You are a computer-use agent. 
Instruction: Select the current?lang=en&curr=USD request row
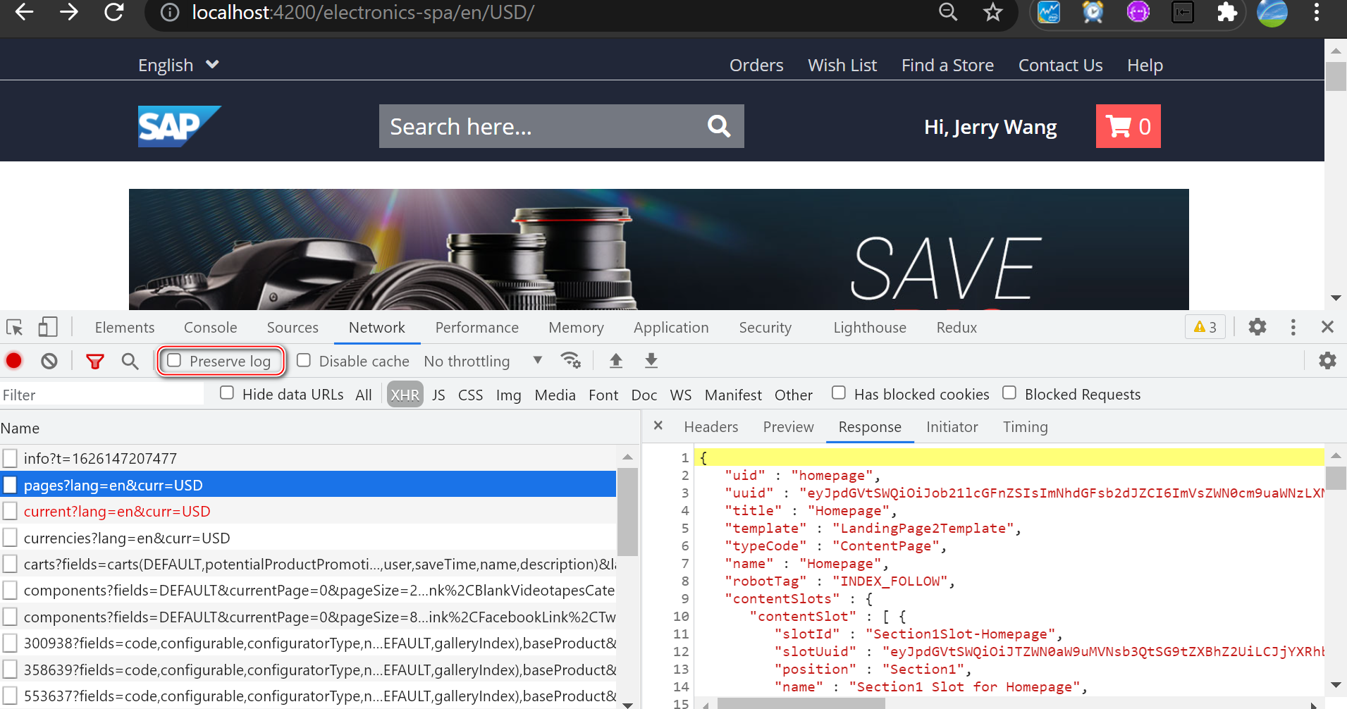pyautogui.click(x=308, y=512)
